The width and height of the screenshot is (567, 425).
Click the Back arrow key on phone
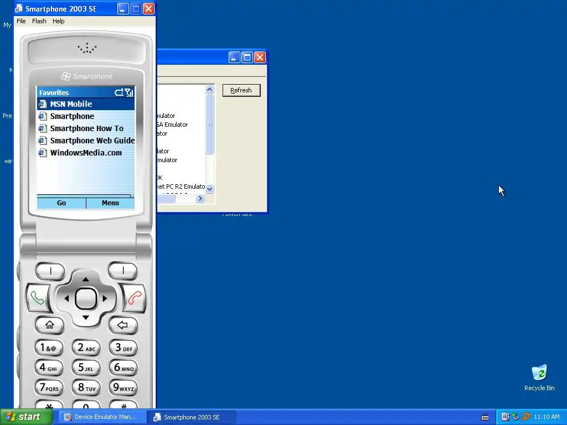point(122,325)
